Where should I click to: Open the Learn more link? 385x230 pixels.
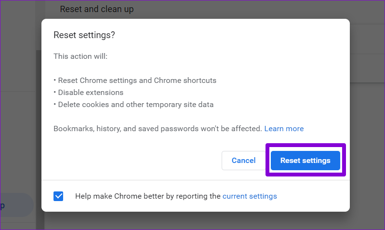pos(284,129)
